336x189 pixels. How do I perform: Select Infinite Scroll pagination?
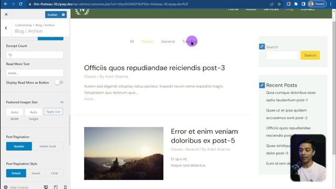coord(48,146)
